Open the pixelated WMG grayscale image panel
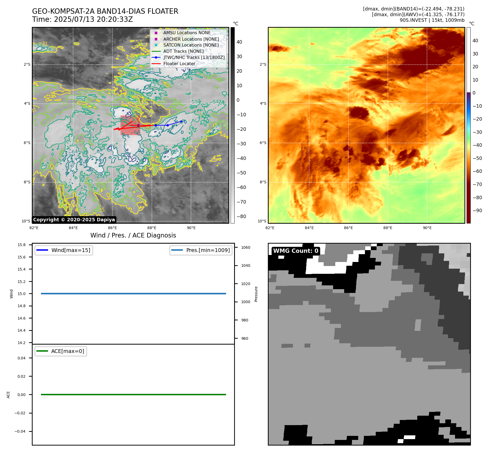 pyautogui.click(x=369, y=344)
